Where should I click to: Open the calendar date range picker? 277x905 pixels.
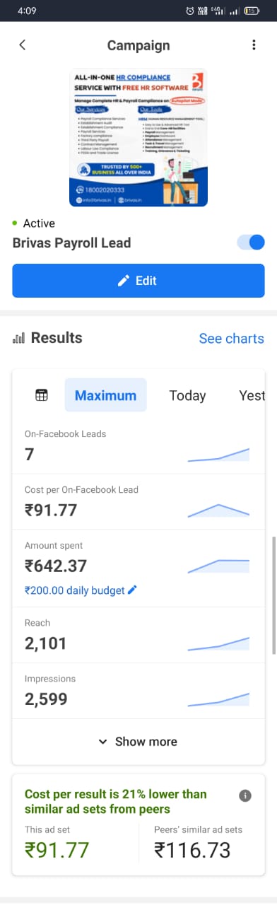(42, 395)
